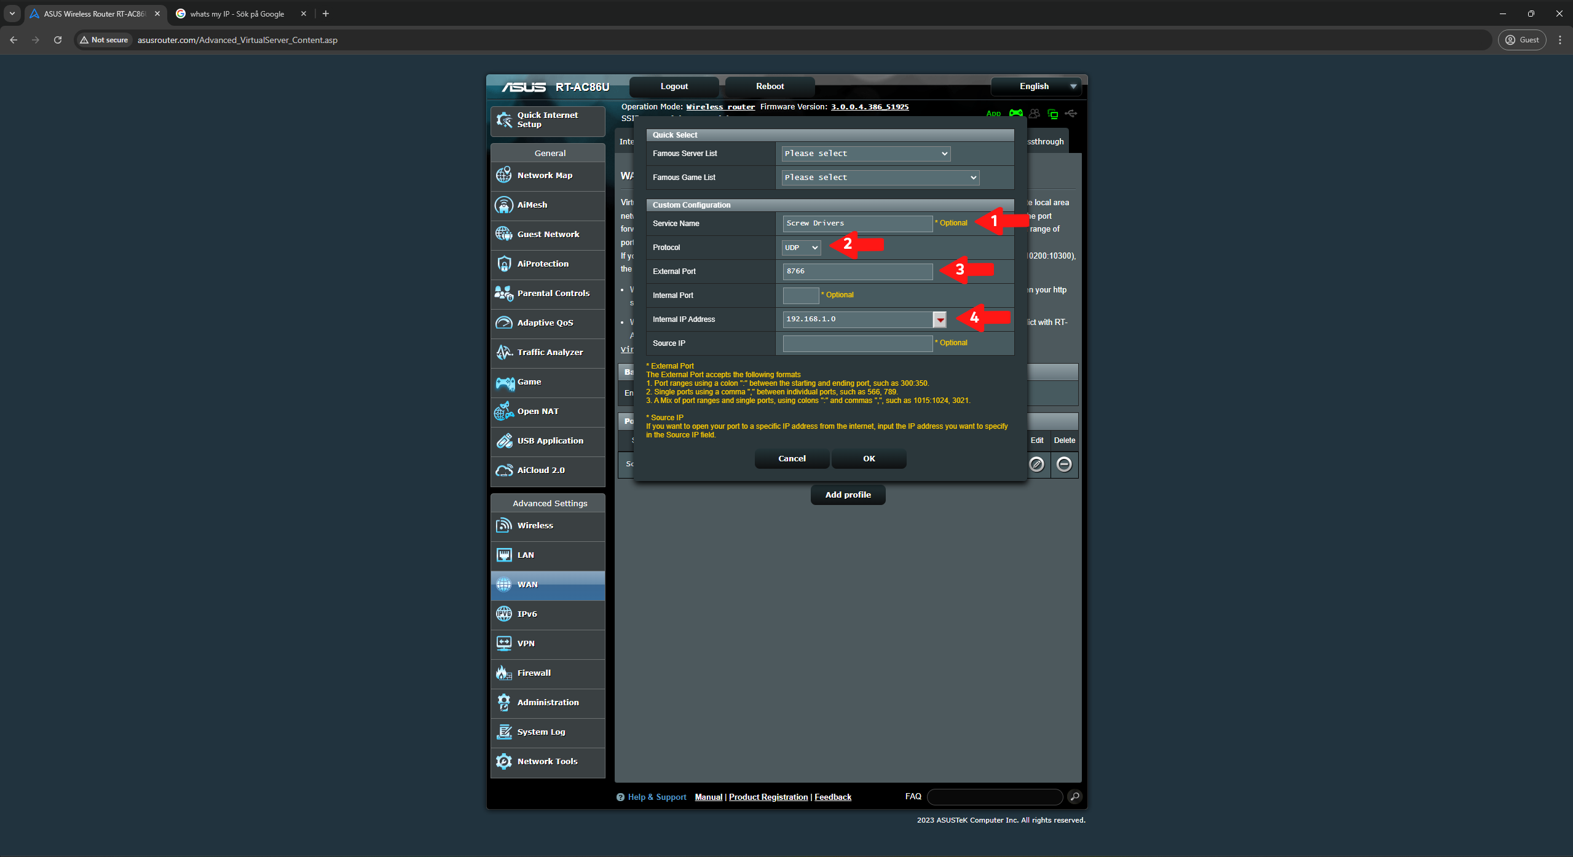Open the Protocol UDP dropdown
Screen dimensions: 1573x857
802,248
